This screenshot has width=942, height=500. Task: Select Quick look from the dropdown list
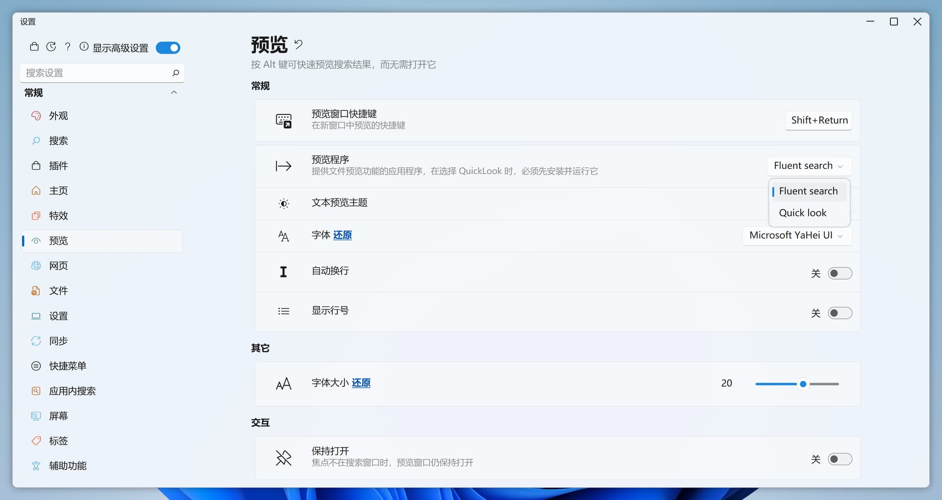(x=803, y=213)
